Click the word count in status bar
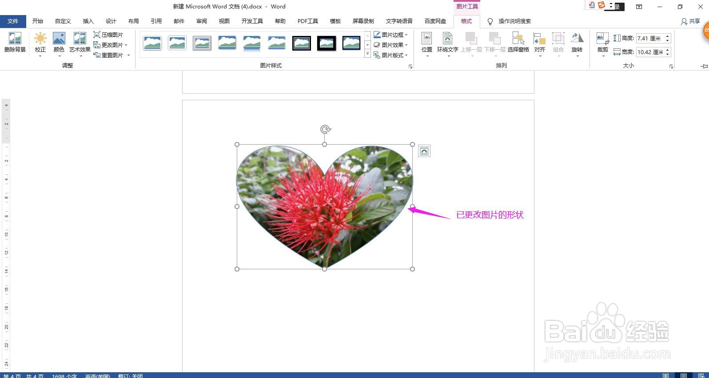Screen dimensions: 709x378 [64, 376]
